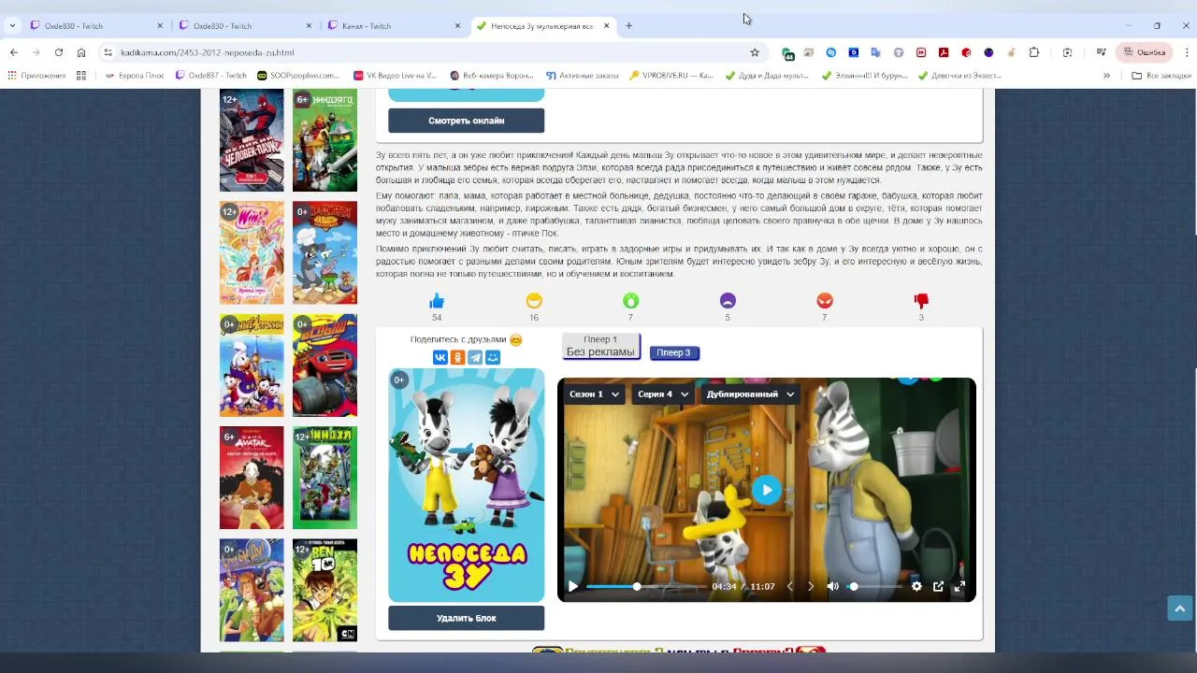Open the Европа Плюс bookmark
Viewport: 1197px width, 673px height.
click(x=137, y=76)
